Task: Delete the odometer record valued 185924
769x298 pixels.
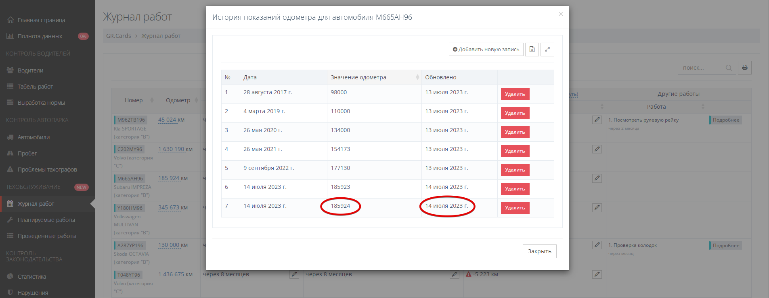Action: coord(515,208)
